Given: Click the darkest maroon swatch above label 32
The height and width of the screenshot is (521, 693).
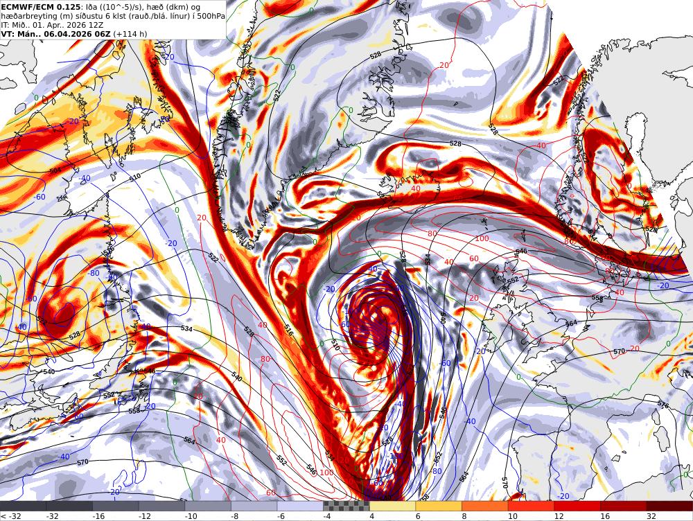Looking at the screenshot, I should pos(669,506).
